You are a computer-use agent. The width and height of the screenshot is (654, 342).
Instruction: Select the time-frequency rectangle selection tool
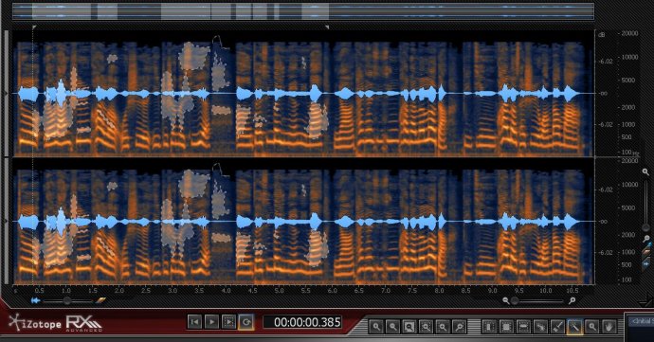[507, 327]
